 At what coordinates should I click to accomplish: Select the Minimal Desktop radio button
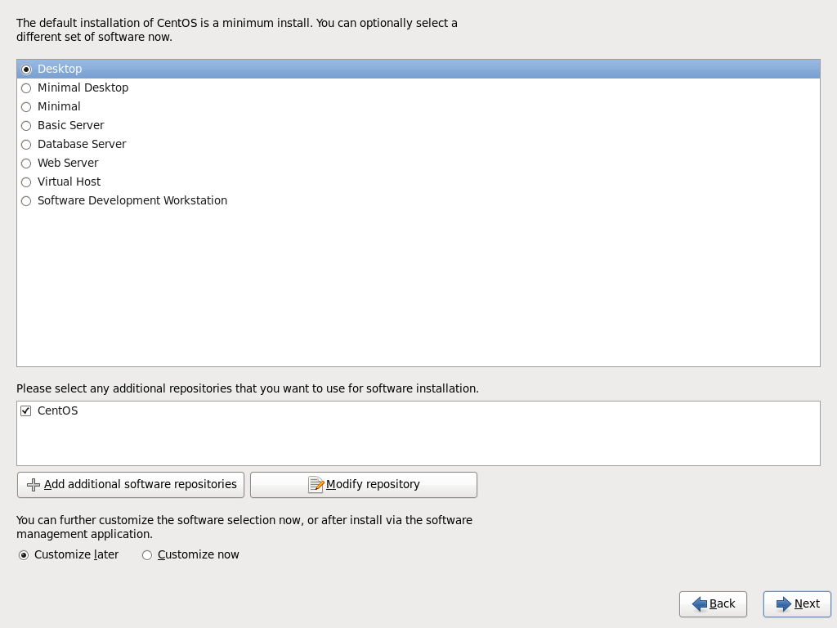click(x=25, y=87)
